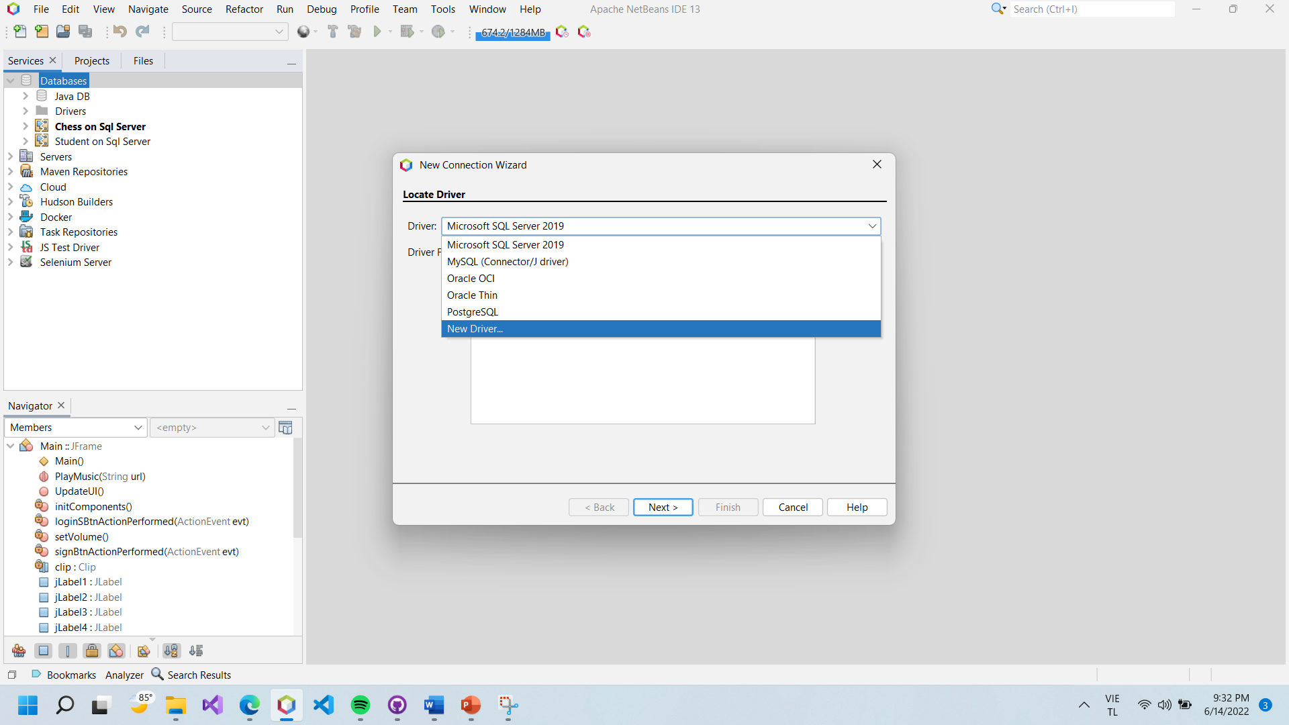Image resolution: width=1289 pixels, height=725 pixels.
Task: Open the Source menu
Action: click(x=197, y=9)
